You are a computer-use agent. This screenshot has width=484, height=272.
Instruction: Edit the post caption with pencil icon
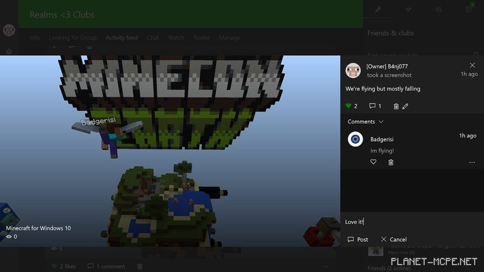point(405,106)
